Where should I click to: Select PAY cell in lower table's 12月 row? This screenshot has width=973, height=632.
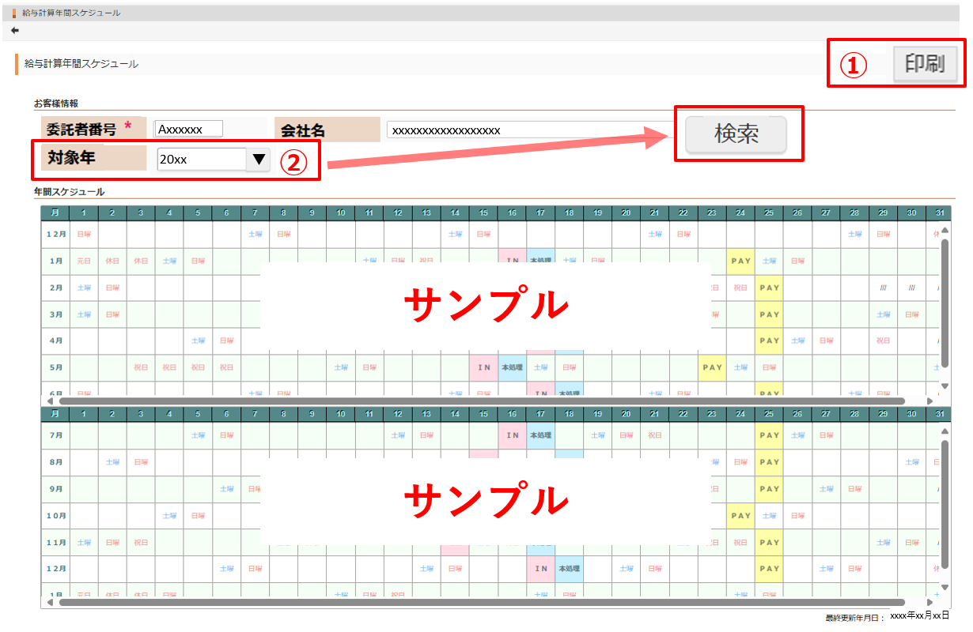769,568
